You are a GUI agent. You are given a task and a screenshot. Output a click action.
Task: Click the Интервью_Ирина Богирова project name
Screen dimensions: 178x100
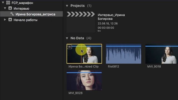click(111, 17)
